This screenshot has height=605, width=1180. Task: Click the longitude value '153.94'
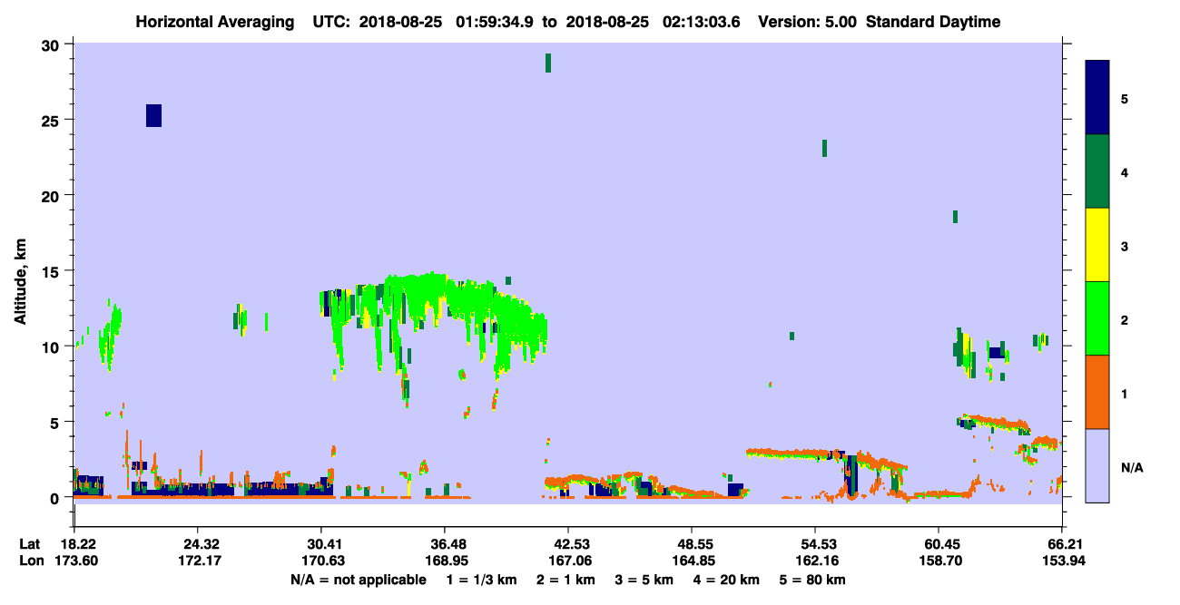(x=1062, y=561)
